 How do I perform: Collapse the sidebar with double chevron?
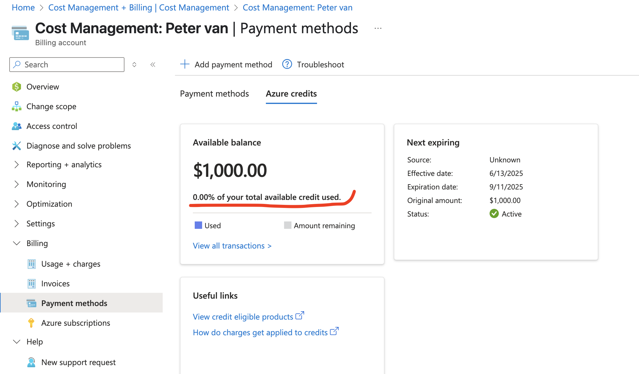click(x=153, y=65)
